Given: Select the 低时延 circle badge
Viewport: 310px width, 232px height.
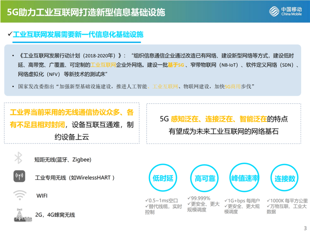Looking at the screenshot, I should pyautogui.click(x=162, y=179).
